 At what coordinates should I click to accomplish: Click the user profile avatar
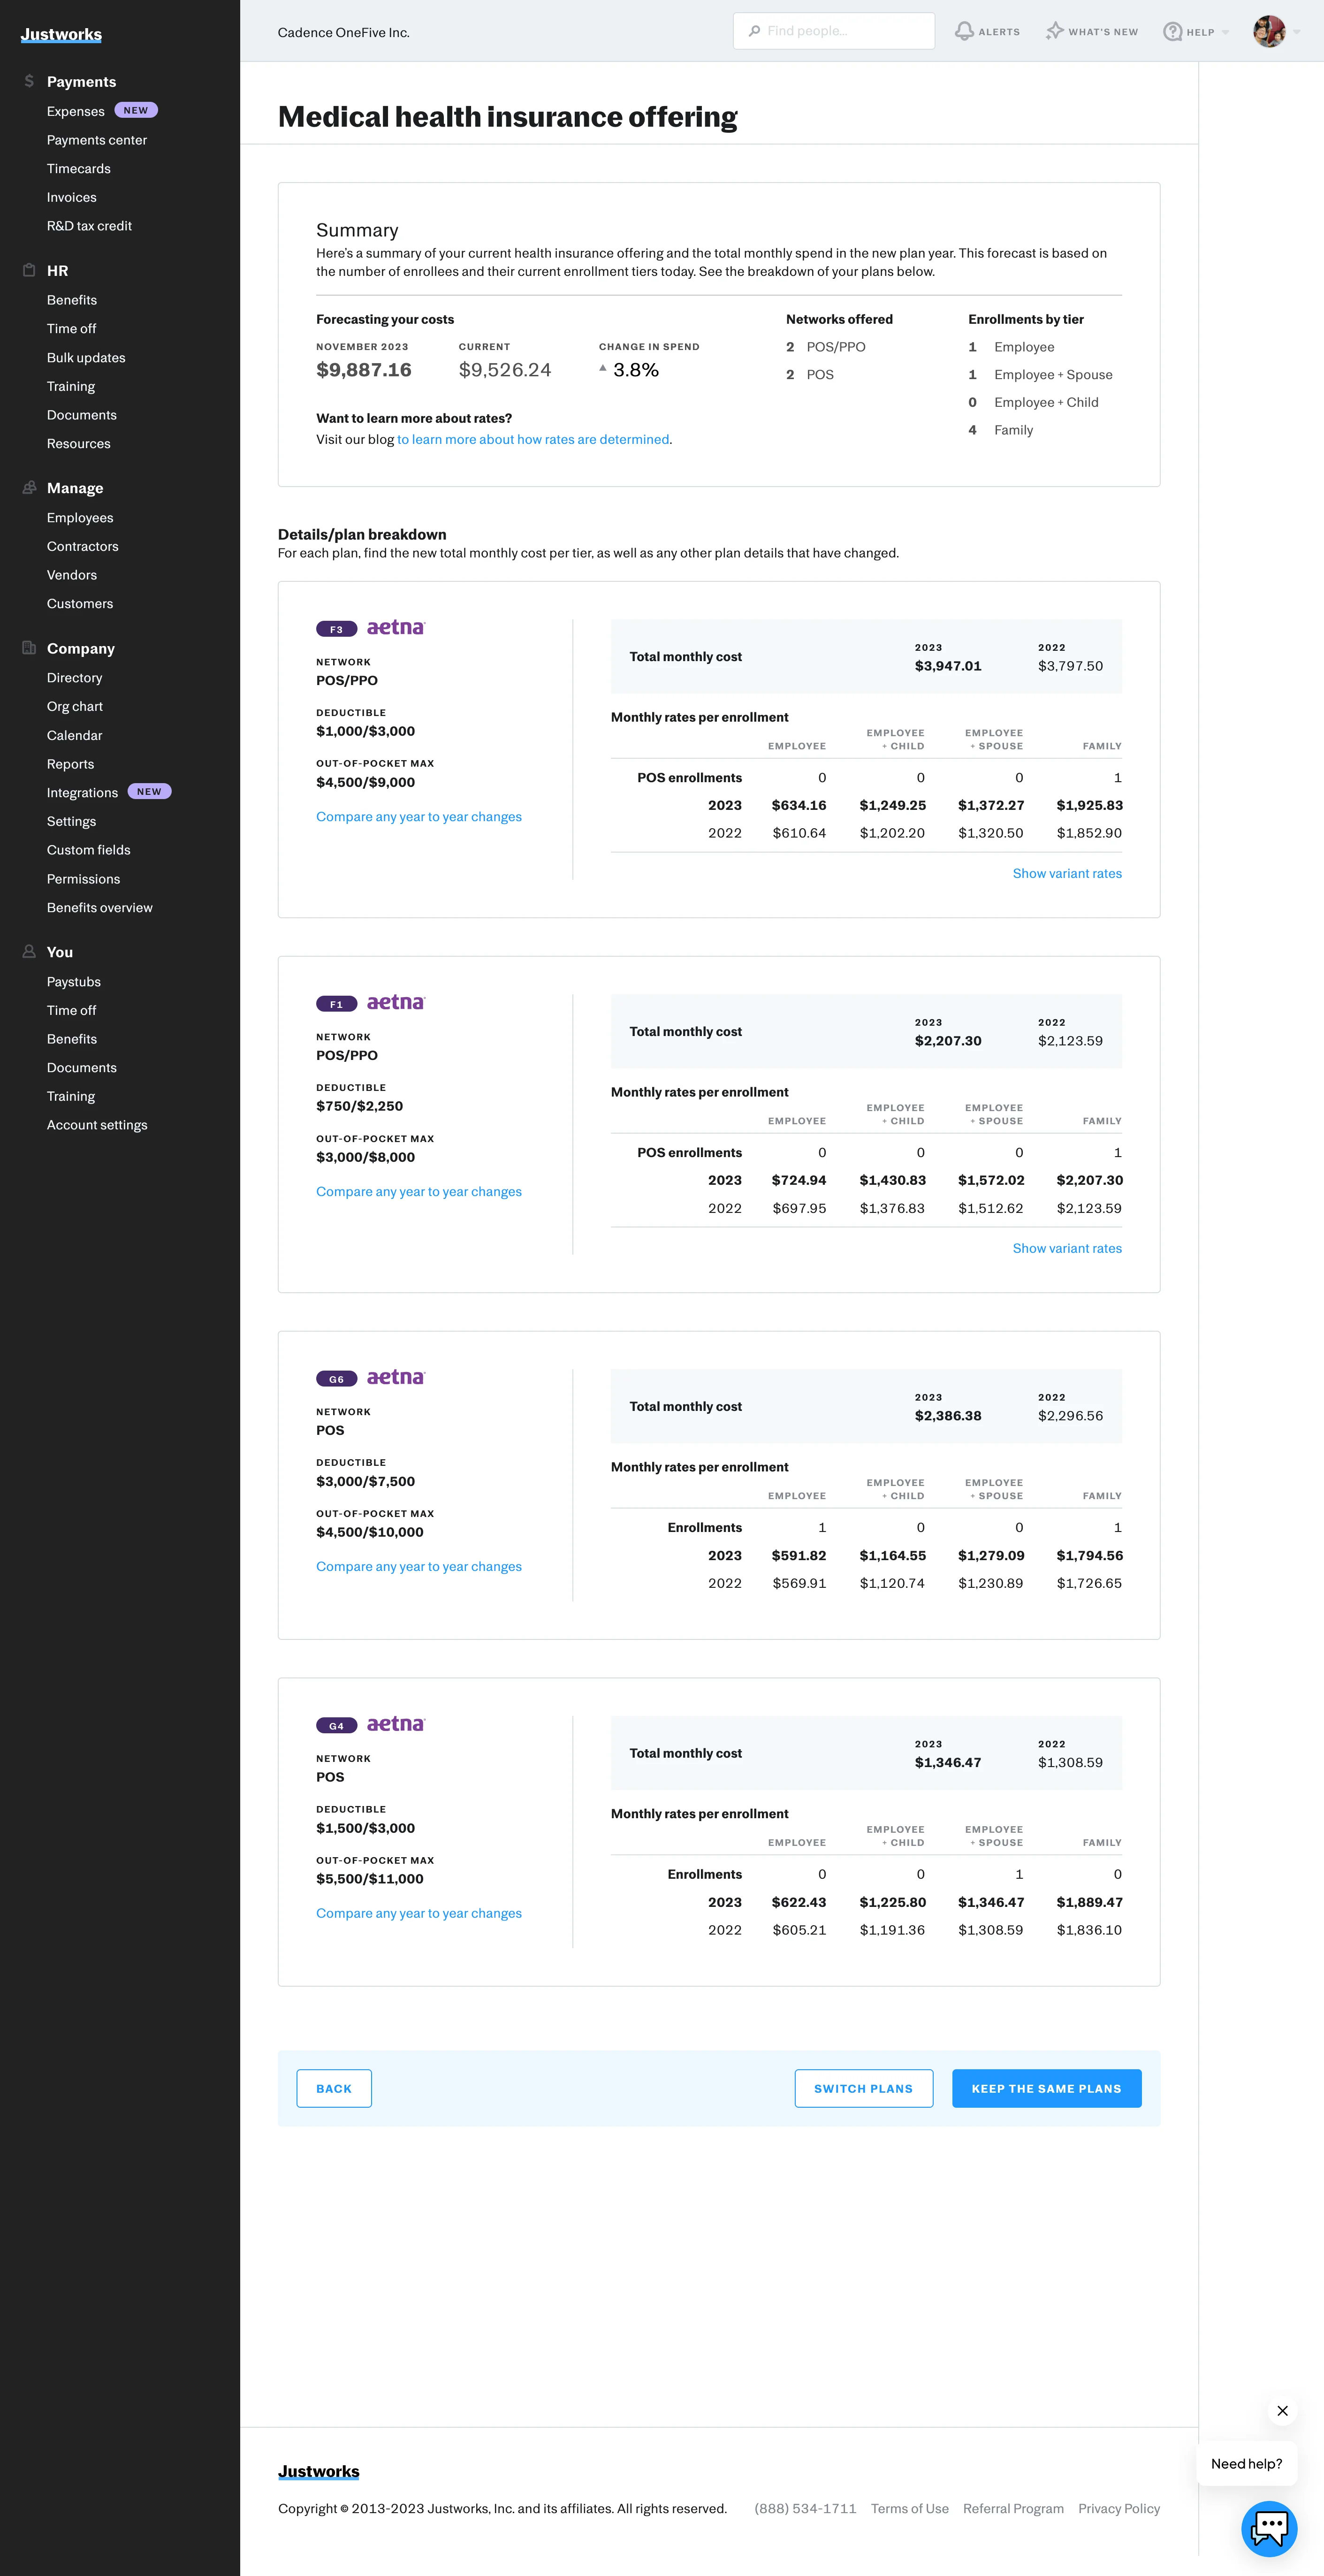[x=1268, y=31]
